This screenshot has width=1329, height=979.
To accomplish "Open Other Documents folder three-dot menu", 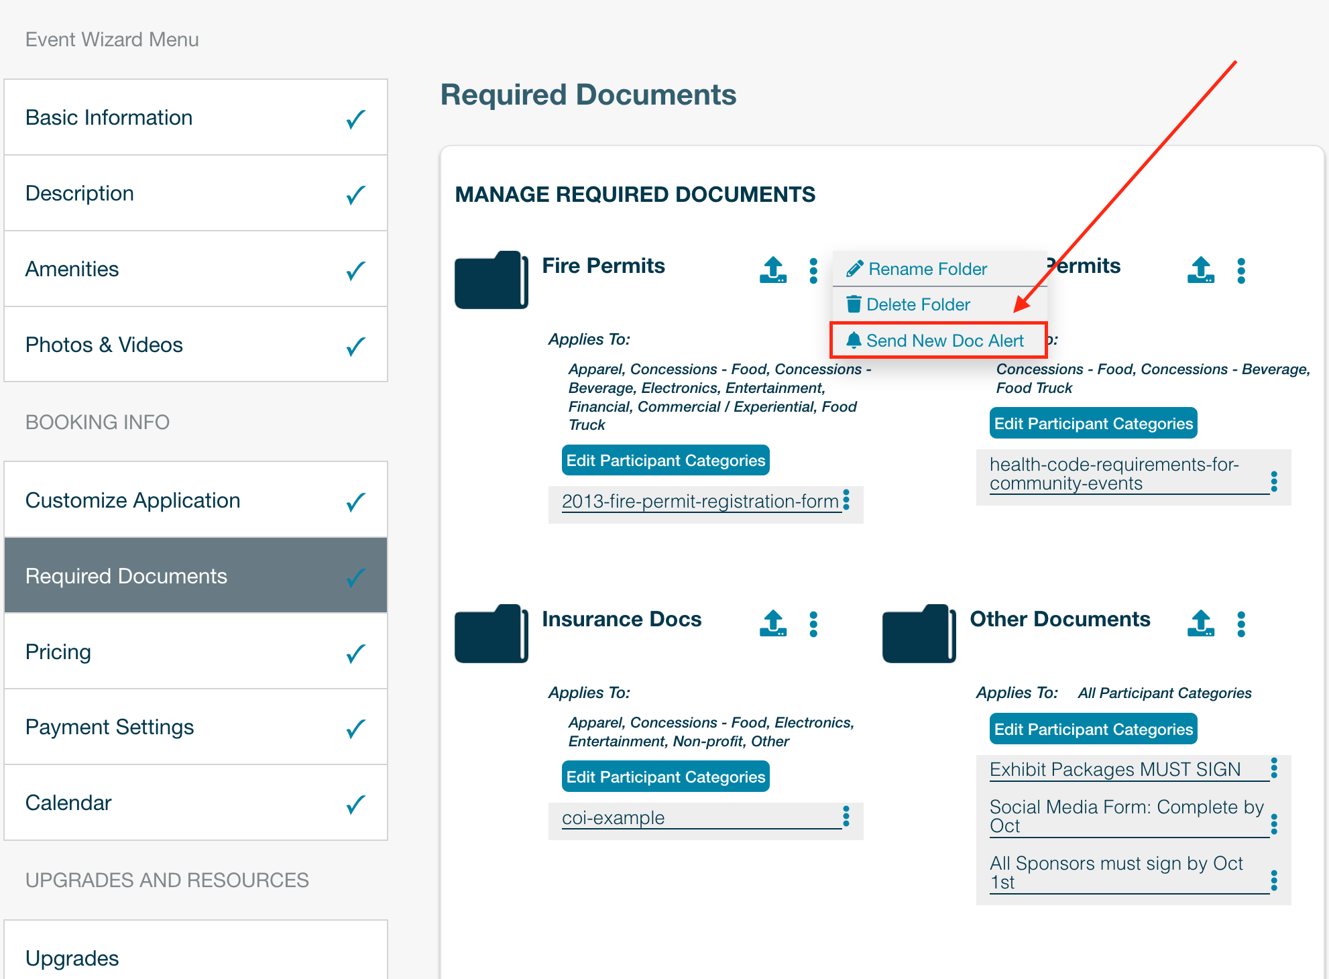I will pos(1241,624).
